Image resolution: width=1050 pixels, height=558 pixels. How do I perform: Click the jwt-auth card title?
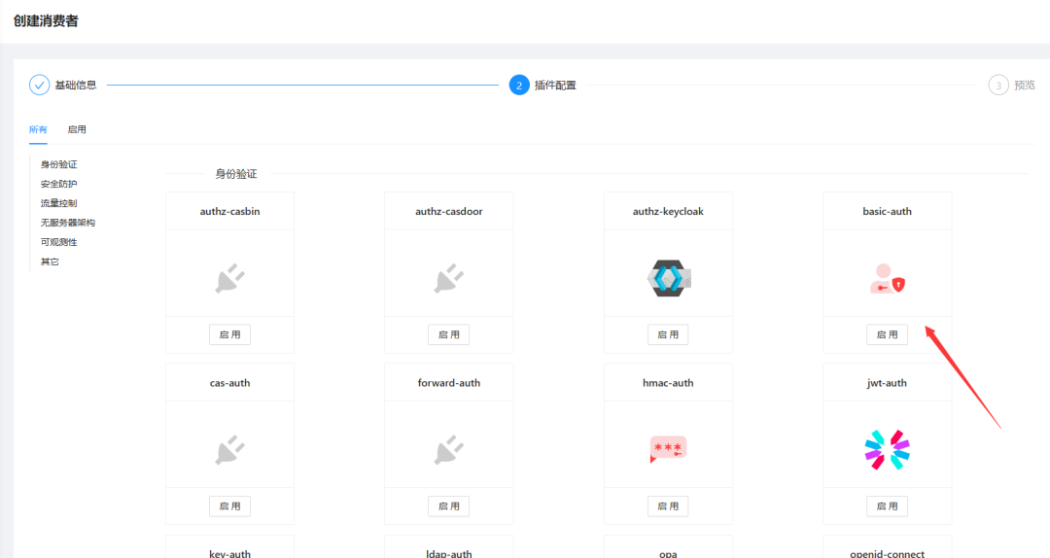click(888, 382)
